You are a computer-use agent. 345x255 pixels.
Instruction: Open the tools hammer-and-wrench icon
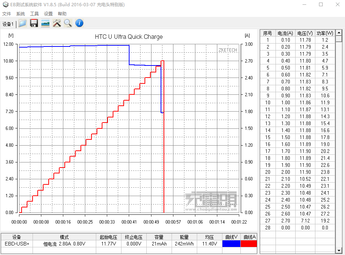click(57, 23)
